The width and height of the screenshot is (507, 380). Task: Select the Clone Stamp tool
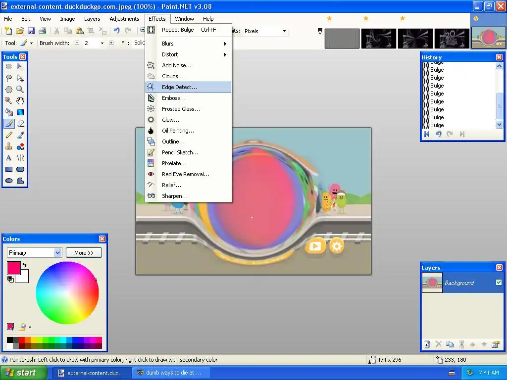point(9,146)
